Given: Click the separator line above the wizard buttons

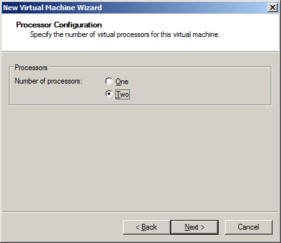Looking at the screenshot, I should click(x=140, y=212).
